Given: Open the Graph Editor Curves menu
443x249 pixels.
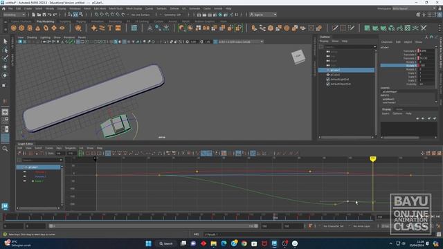Looking at the screenshot, I should [x=49, y=148].
